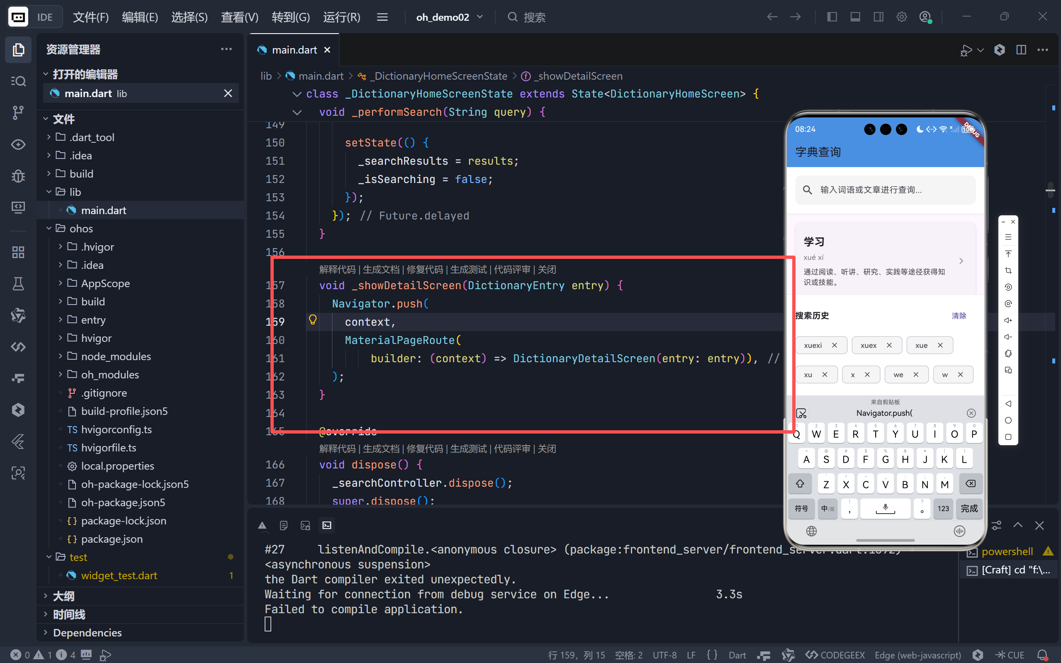Toggle the primary sidebar layout button
The image size is (1061, 663).
coord(832,17)
